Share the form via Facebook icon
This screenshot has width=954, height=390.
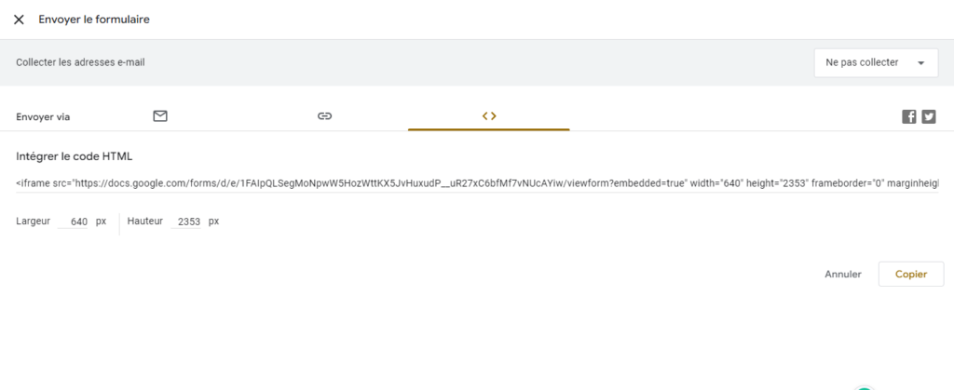point(909,116)
